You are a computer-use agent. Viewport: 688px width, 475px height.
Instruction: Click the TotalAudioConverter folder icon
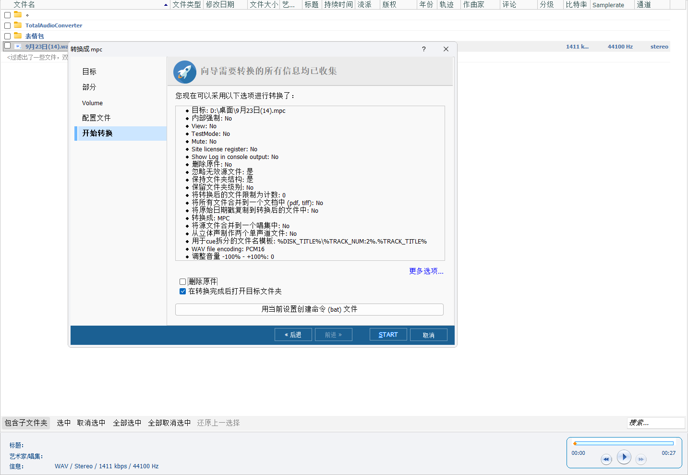point(18,25)
